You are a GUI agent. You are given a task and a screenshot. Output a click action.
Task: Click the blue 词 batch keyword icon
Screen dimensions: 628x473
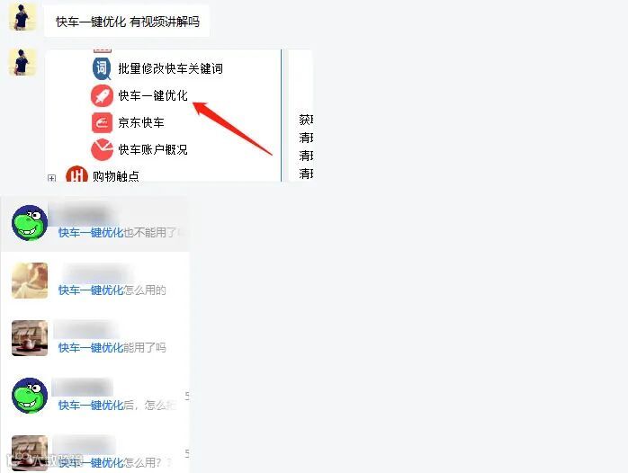pos(102,68)
